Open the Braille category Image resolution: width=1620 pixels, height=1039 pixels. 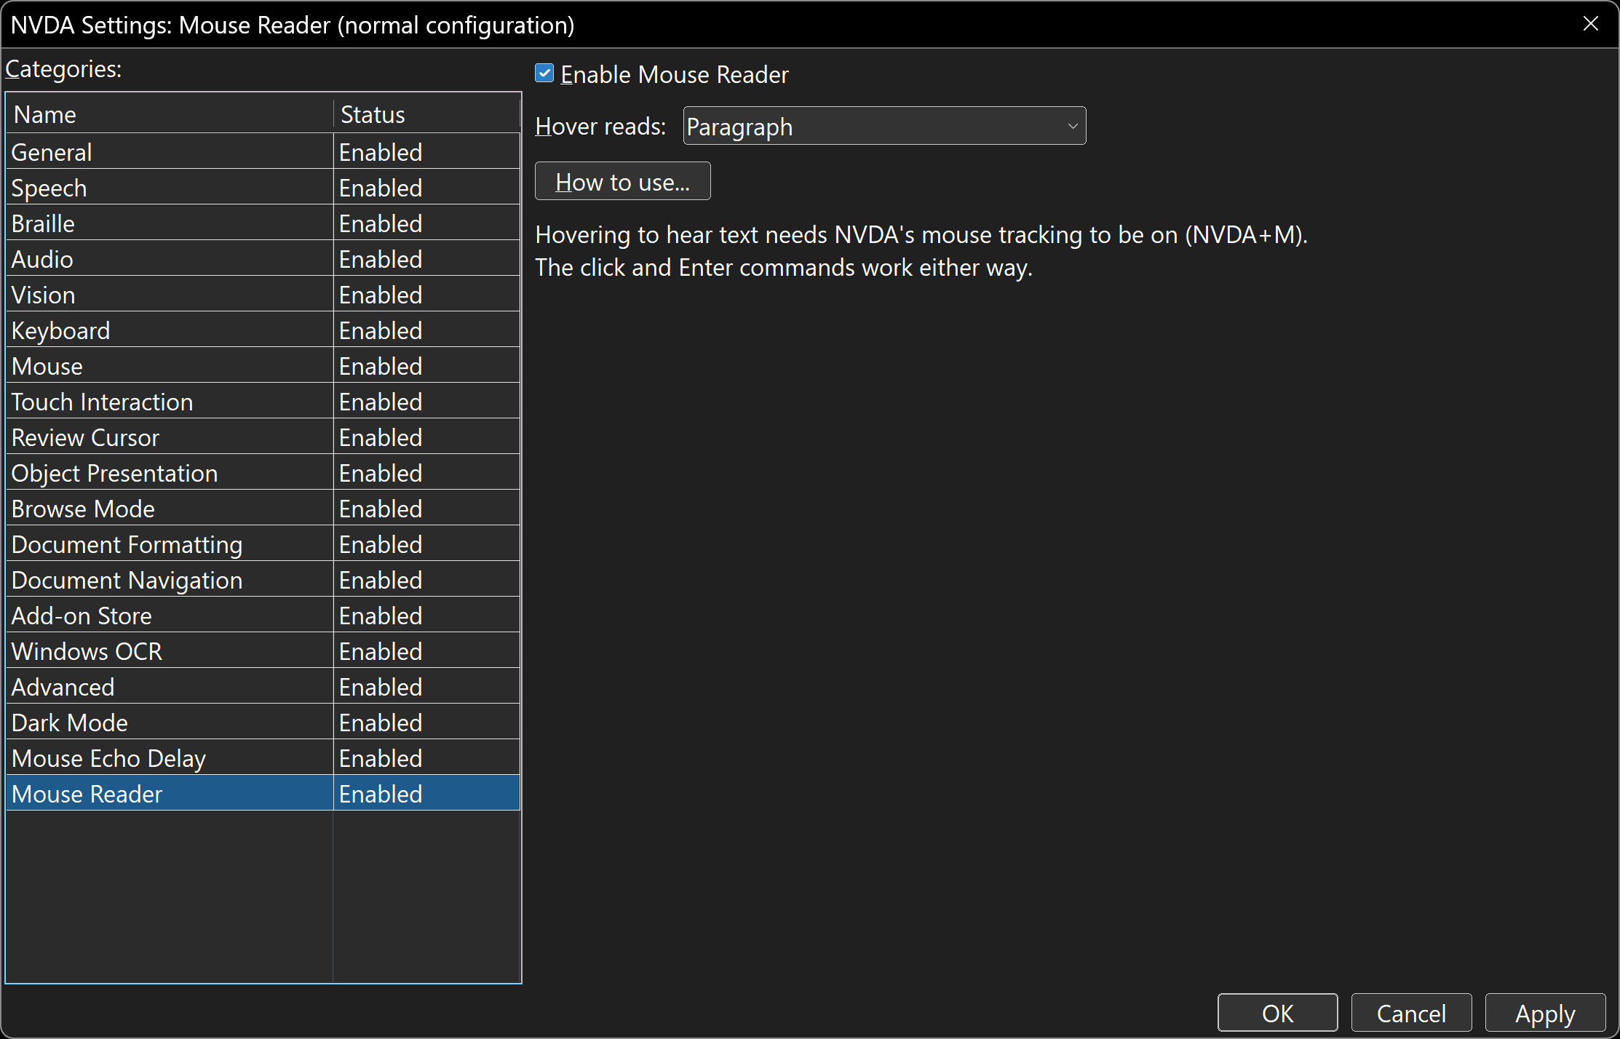click(x=263, y=223)
